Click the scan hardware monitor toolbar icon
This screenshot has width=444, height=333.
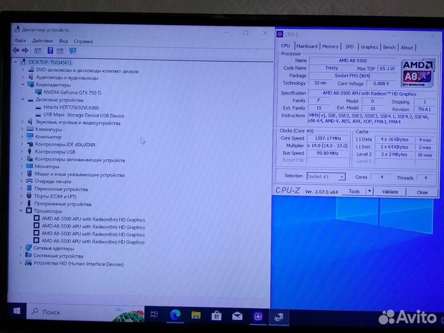[73, 51]
